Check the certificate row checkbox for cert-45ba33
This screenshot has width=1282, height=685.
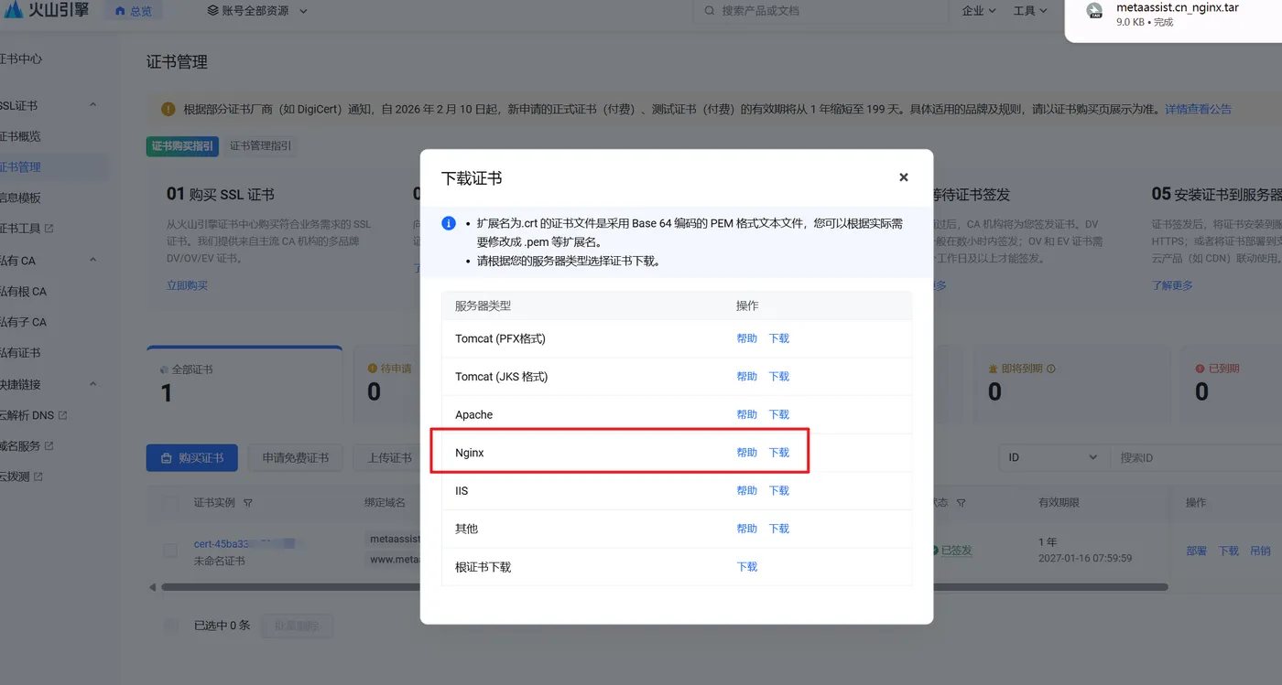pyautogui.click(x=169, y=550)
